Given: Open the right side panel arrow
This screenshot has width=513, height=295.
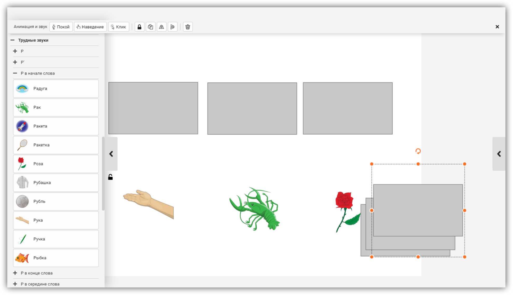Looking at the screenshot, I should (499, 154).
